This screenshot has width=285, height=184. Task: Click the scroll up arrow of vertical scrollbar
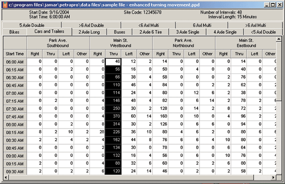[279, 39]
